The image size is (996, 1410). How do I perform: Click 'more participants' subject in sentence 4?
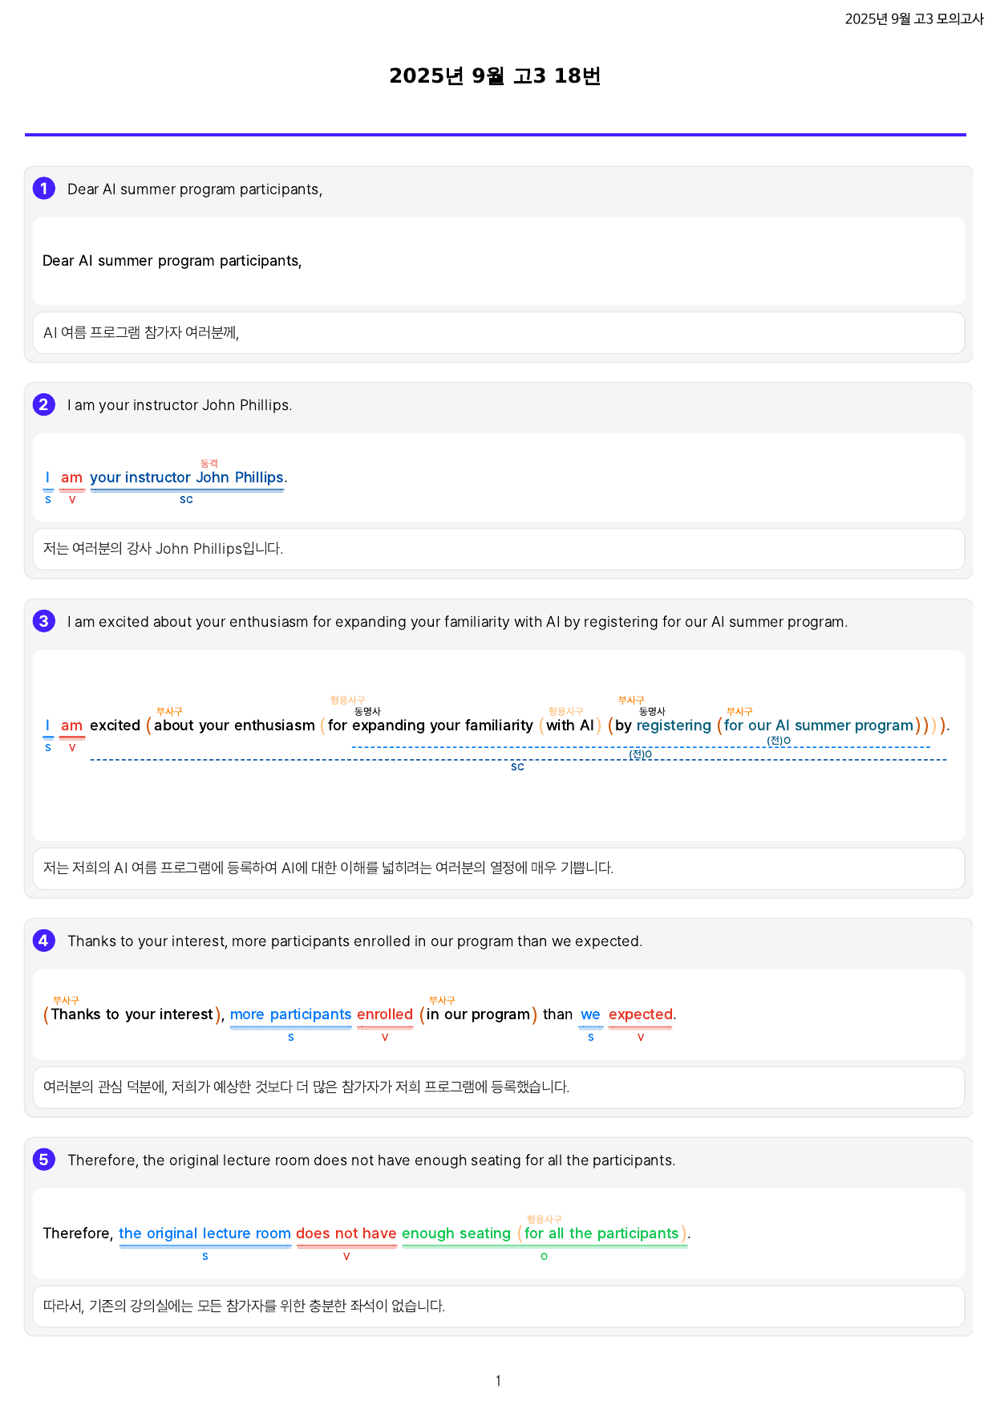[x=290, y=1014]
